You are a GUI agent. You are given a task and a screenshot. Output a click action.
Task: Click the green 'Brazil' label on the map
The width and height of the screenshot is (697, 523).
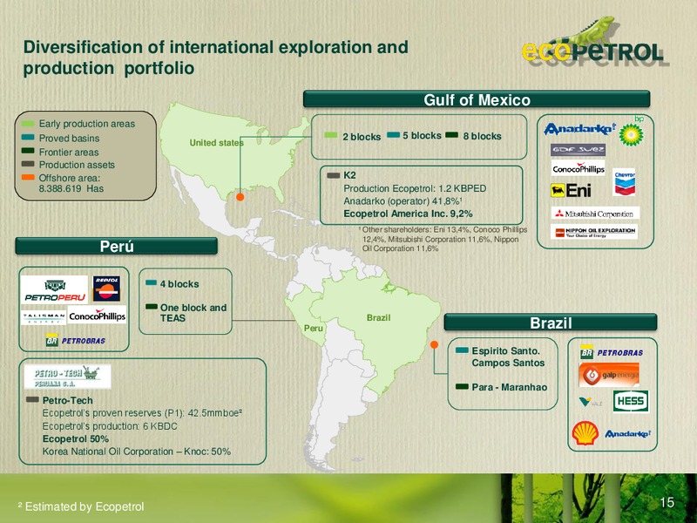378,317
